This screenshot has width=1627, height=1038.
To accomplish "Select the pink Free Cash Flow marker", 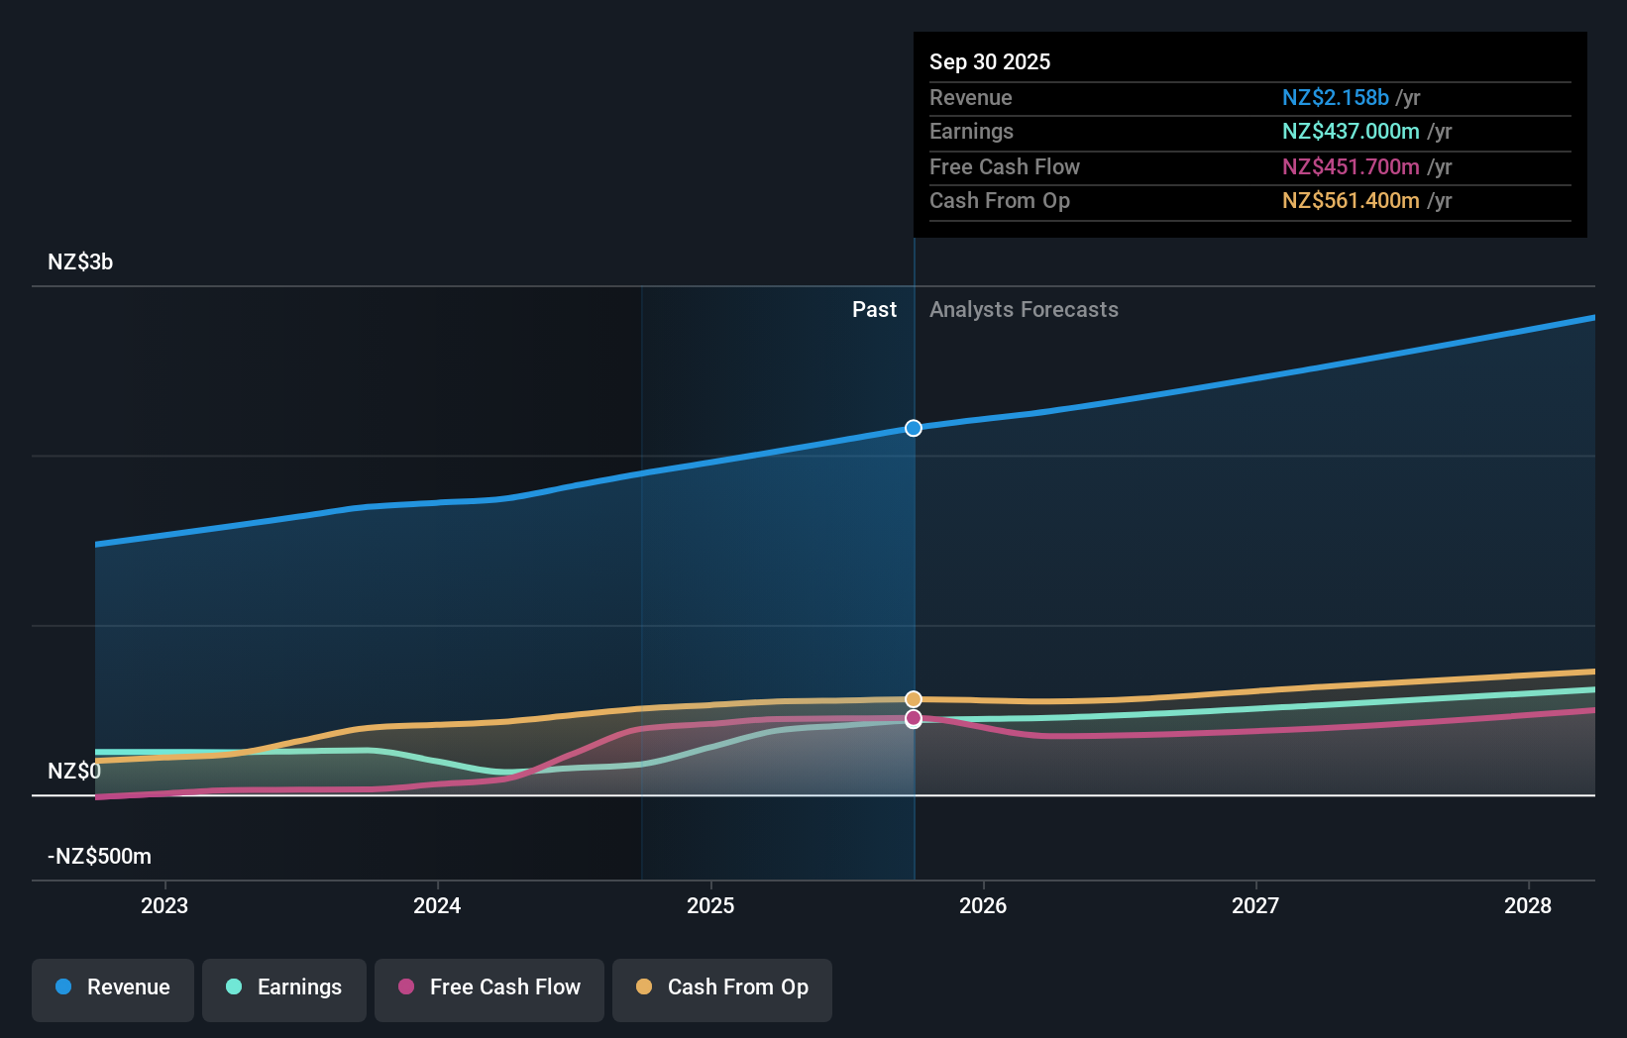I will [913, 720].
